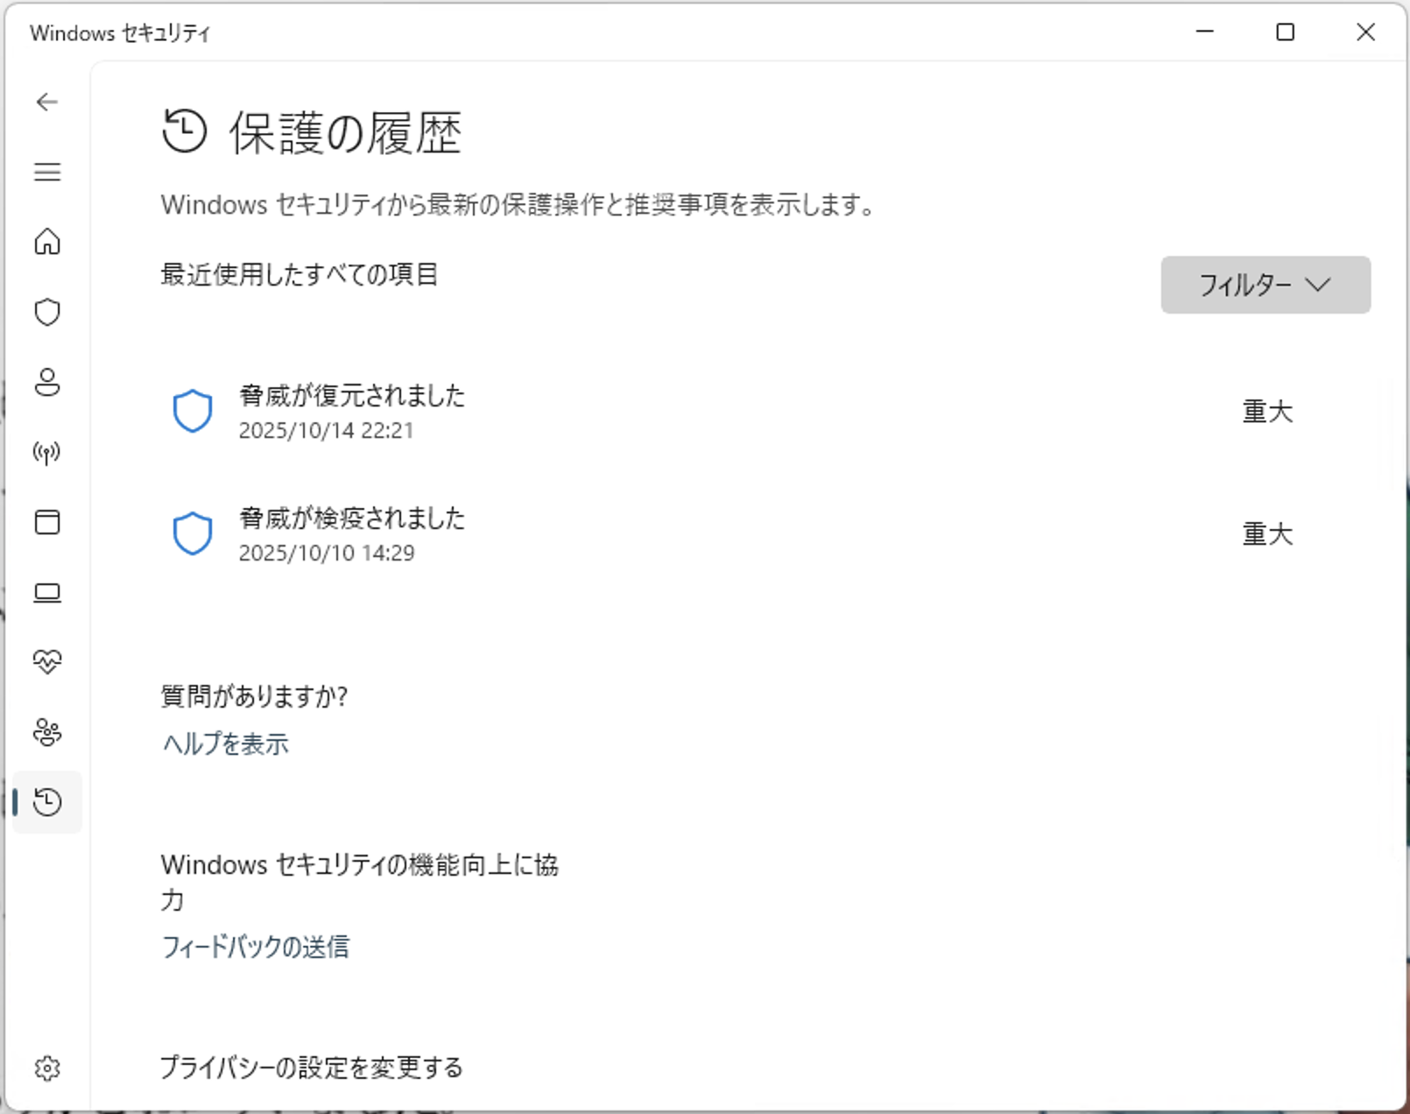Screen dimensions: 1410x1114
Task: Open virus and threat protection shield icon
Action: point(47,313)
